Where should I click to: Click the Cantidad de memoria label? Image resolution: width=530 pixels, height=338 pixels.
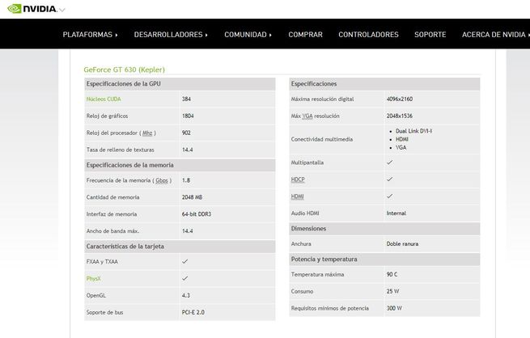(113, 197)
